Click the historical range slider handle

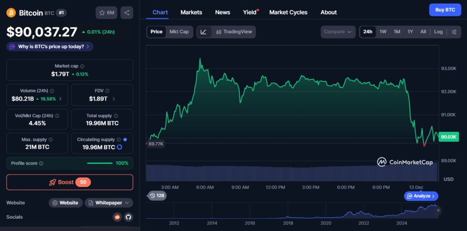438,211
